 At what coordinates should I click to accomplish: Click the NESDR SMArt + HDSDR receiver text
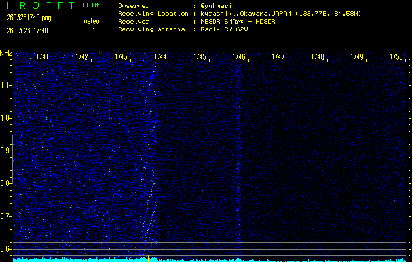coord(237,21)
